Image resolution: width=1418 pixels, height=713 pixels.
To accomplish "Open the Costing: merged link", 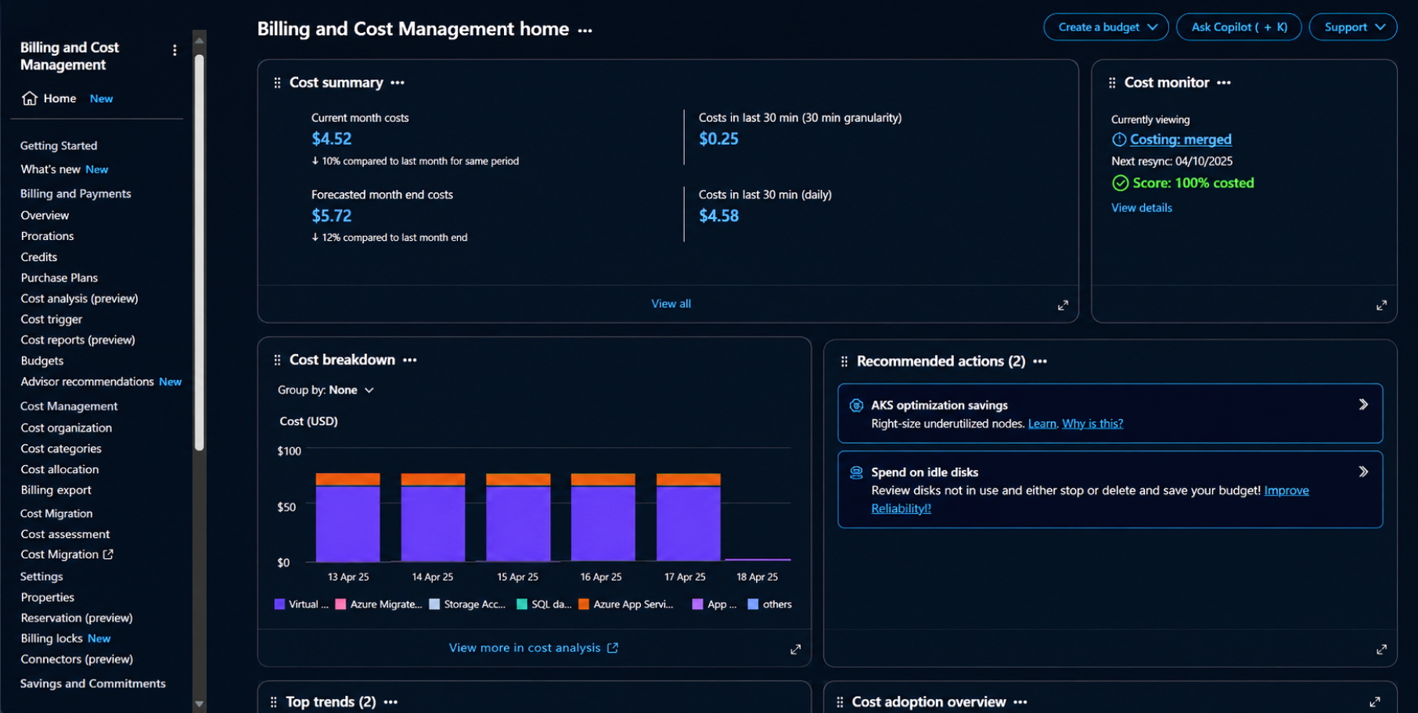I will coord(1180,139).
